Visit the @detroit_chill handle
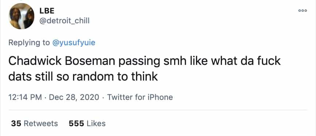Image resolution: width=316 pixels, height=136 pixels. pyautogui.click(x=65, y=21)
